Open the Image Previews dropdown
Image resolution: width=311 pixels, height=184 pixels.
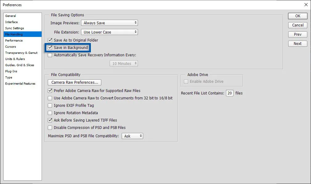pyautogui.click(x=109, y=23)
